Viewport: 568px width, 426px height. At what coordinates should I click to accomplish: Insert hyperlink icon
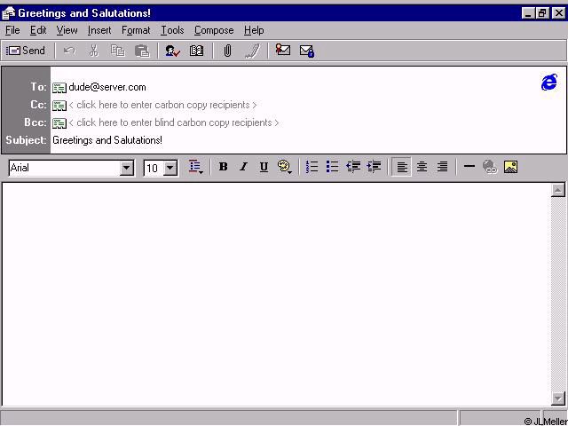click(490, 167)
